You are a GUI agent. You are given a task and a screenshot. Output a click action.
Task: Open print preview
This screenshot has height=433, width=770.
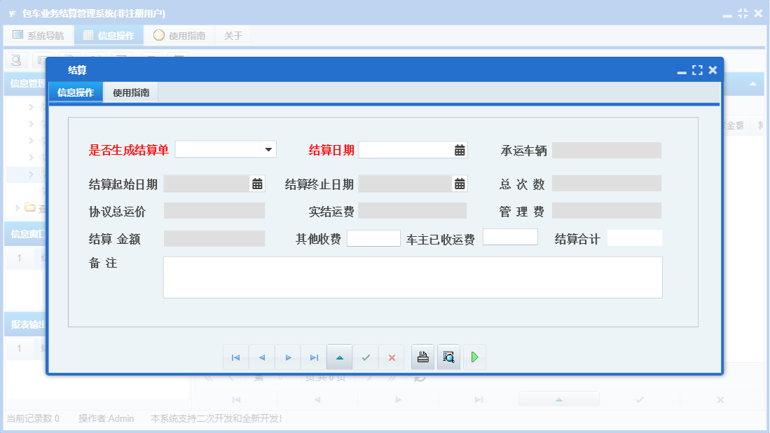448,357
